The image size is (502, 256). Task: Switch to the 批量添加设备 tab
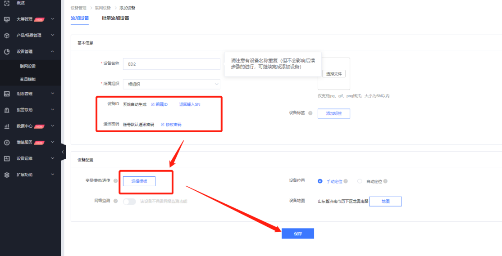(115, 18)
